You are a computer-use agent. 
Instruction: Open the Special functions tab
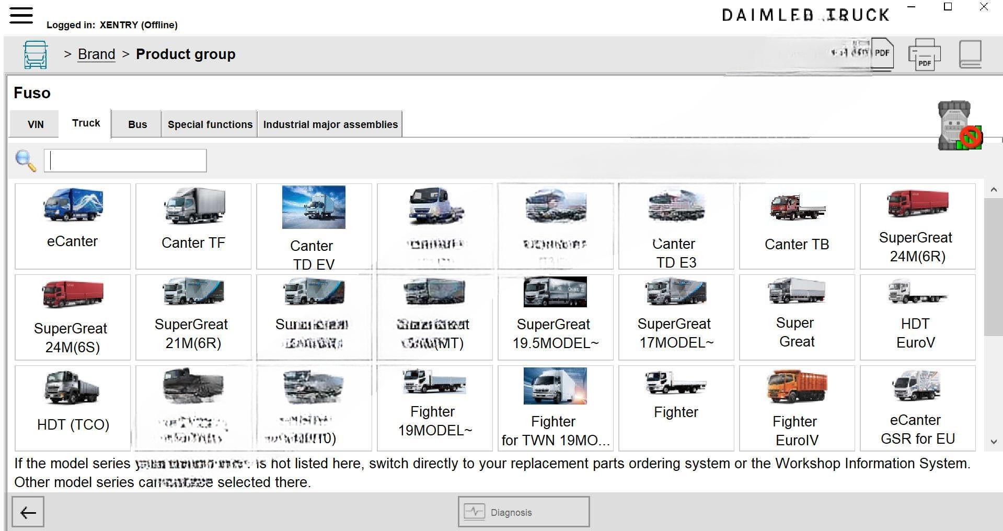[x=210, y=124]
